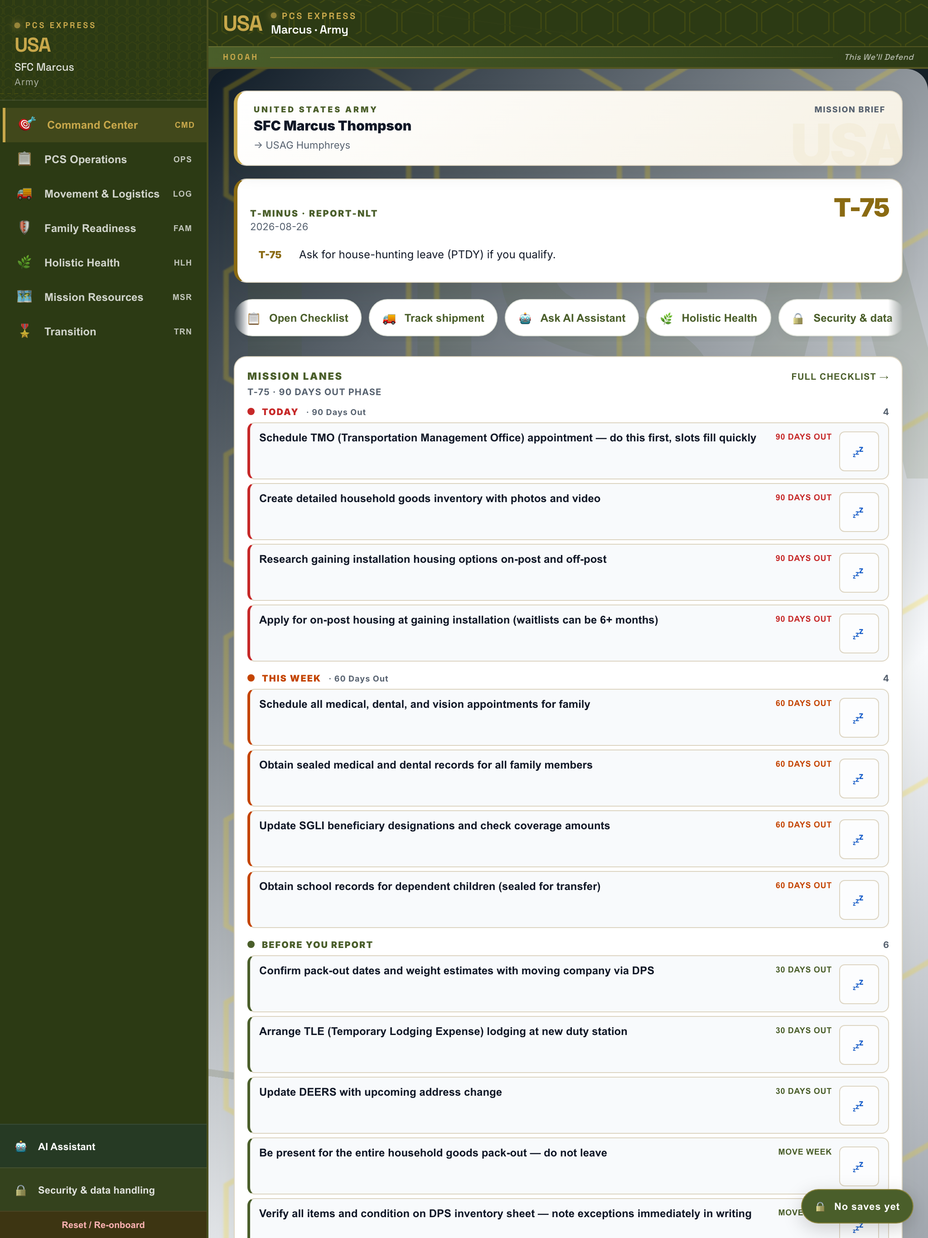Click the lock icon in No saves yet

(820, 1207)
